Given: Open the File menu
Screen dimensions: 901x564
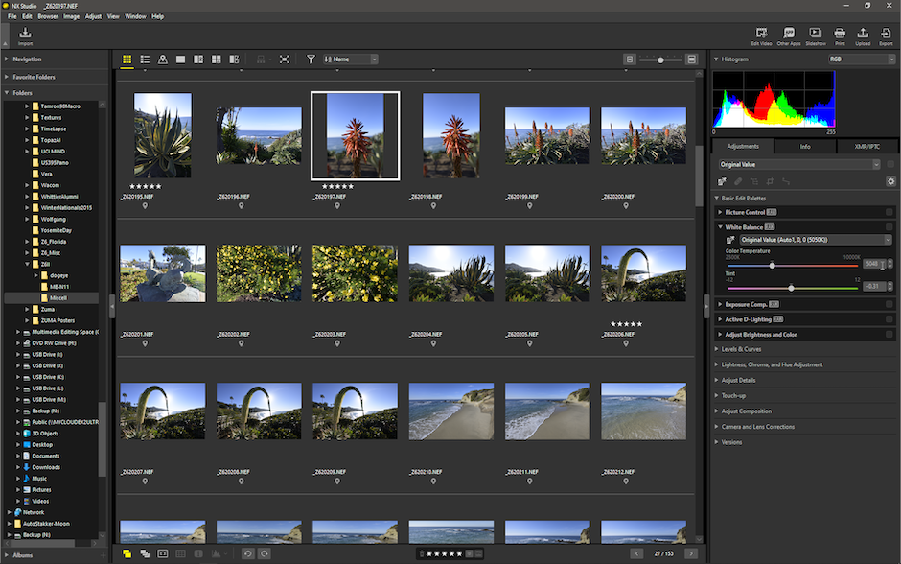Looking at the screenshot, I should click(x=12, y=16).
